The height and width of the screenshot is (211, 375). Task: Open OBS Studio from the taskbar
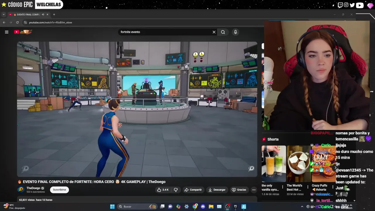[x=227, y=207]
